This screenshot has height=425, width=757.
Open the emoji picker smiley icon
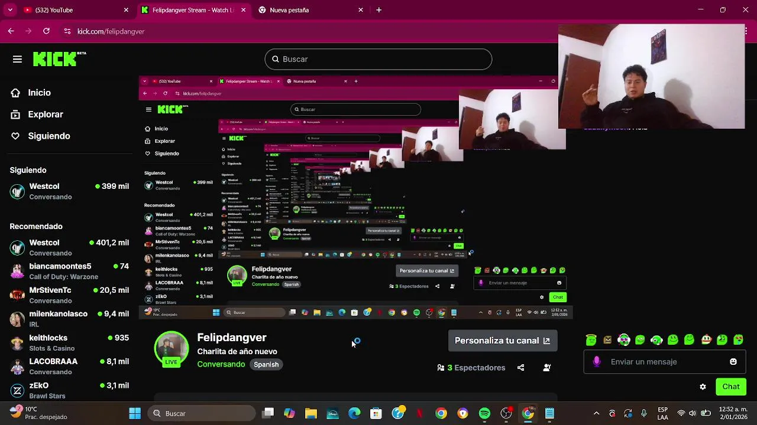tap(733, 362)
